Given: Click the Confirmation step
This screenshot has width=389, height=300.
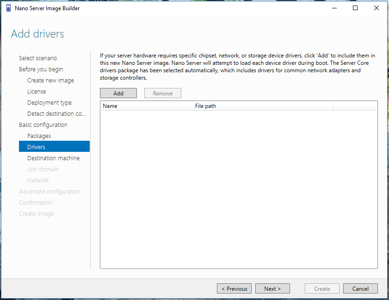Looking at the screenshot, I should 36,203.
